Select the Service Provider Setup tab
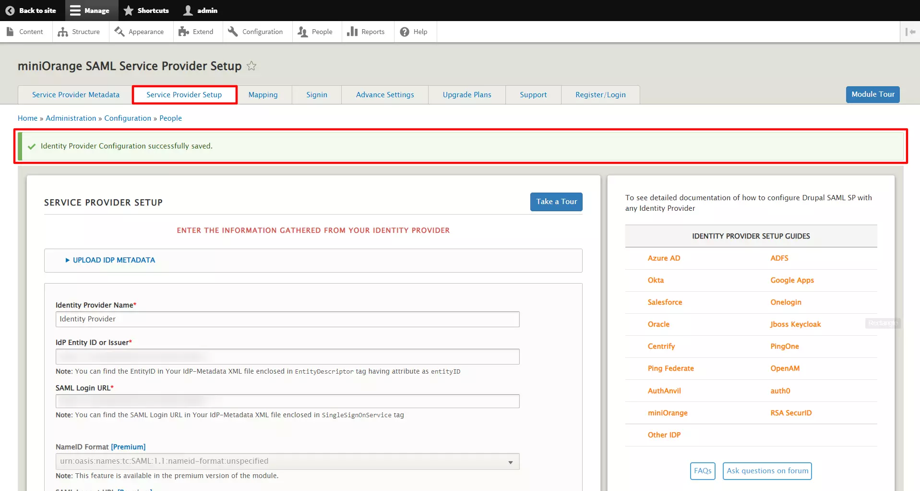920x491 pixels. pos(184,95)
